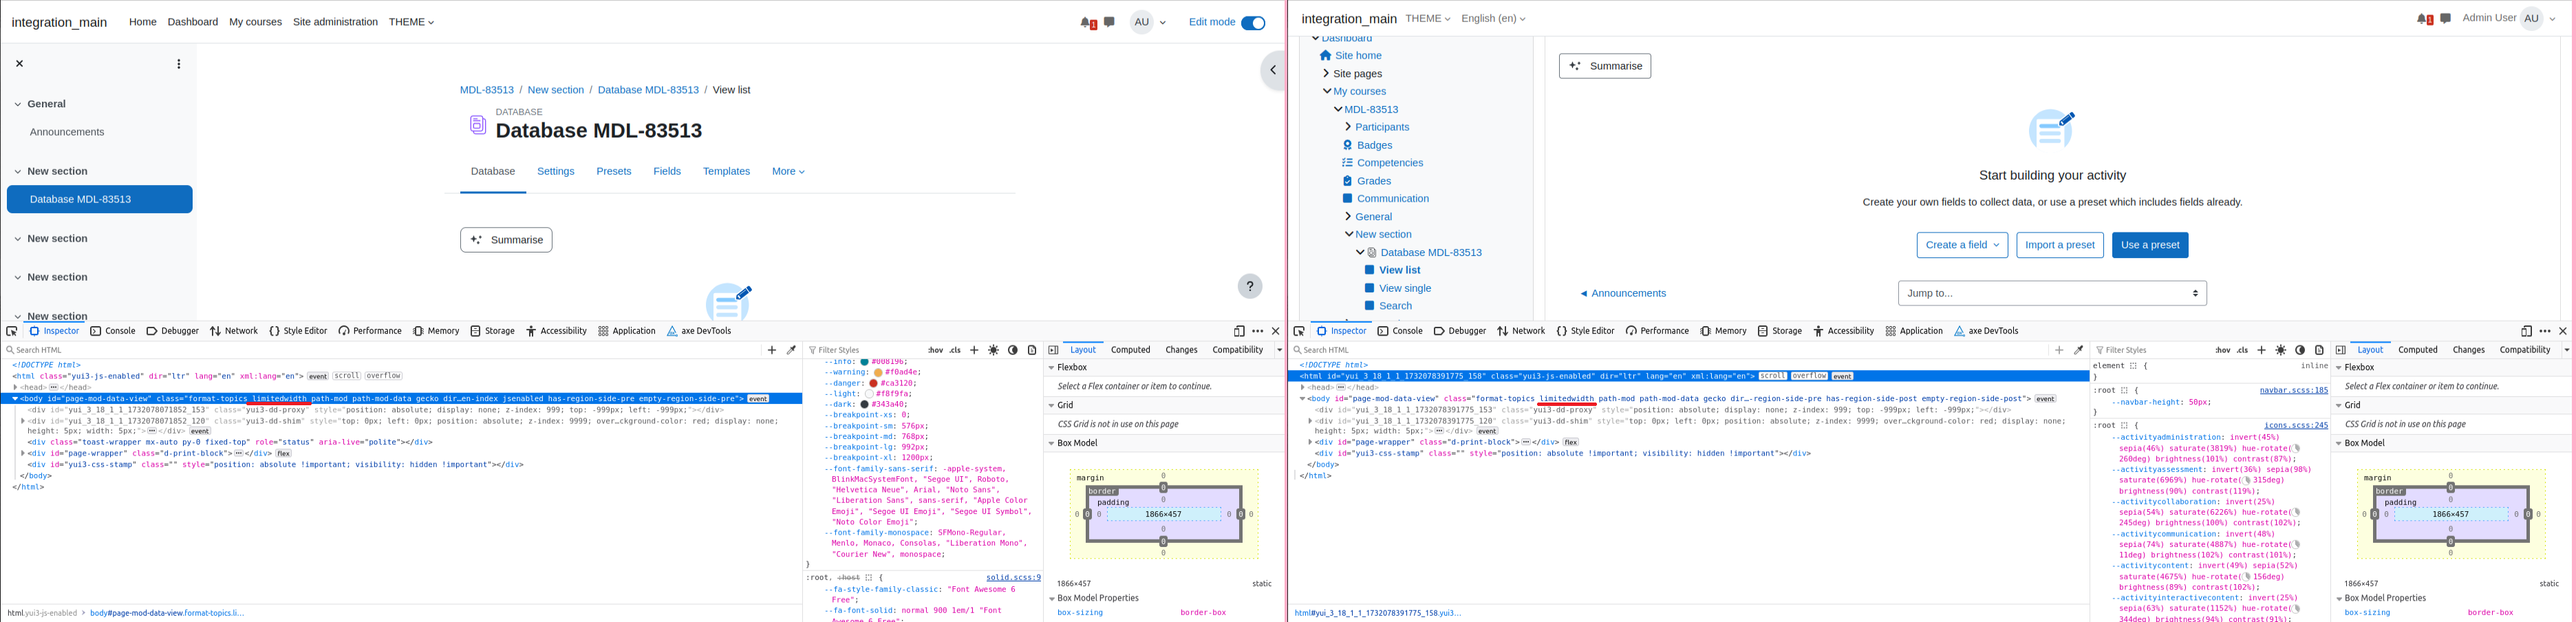Image resolution: width=2576 pixels, height=622 pixels.
Task: Click responsive design mode icon in right devtools
Action: [x=2526, y=331]
